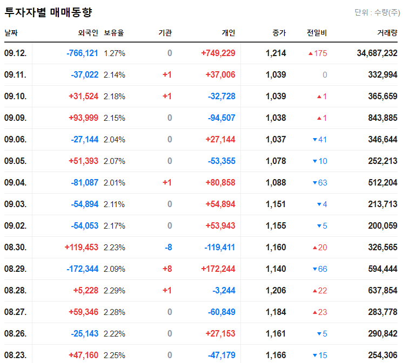This screenshot has height=363, width=403.
Task: Click foreign value +51,393
Action: click(x=83, y=161)
